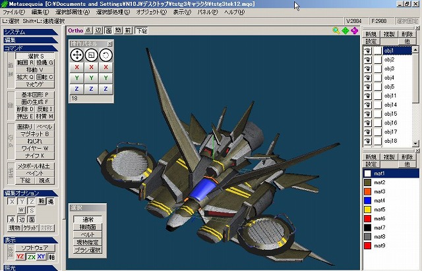
Task: Toggle point display in the viewport header
Action: point(88,31)
